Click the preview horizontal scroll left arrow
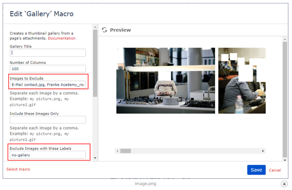Image resolution: width=292 pixels, height=190 pixels. [x=117, y=151]
